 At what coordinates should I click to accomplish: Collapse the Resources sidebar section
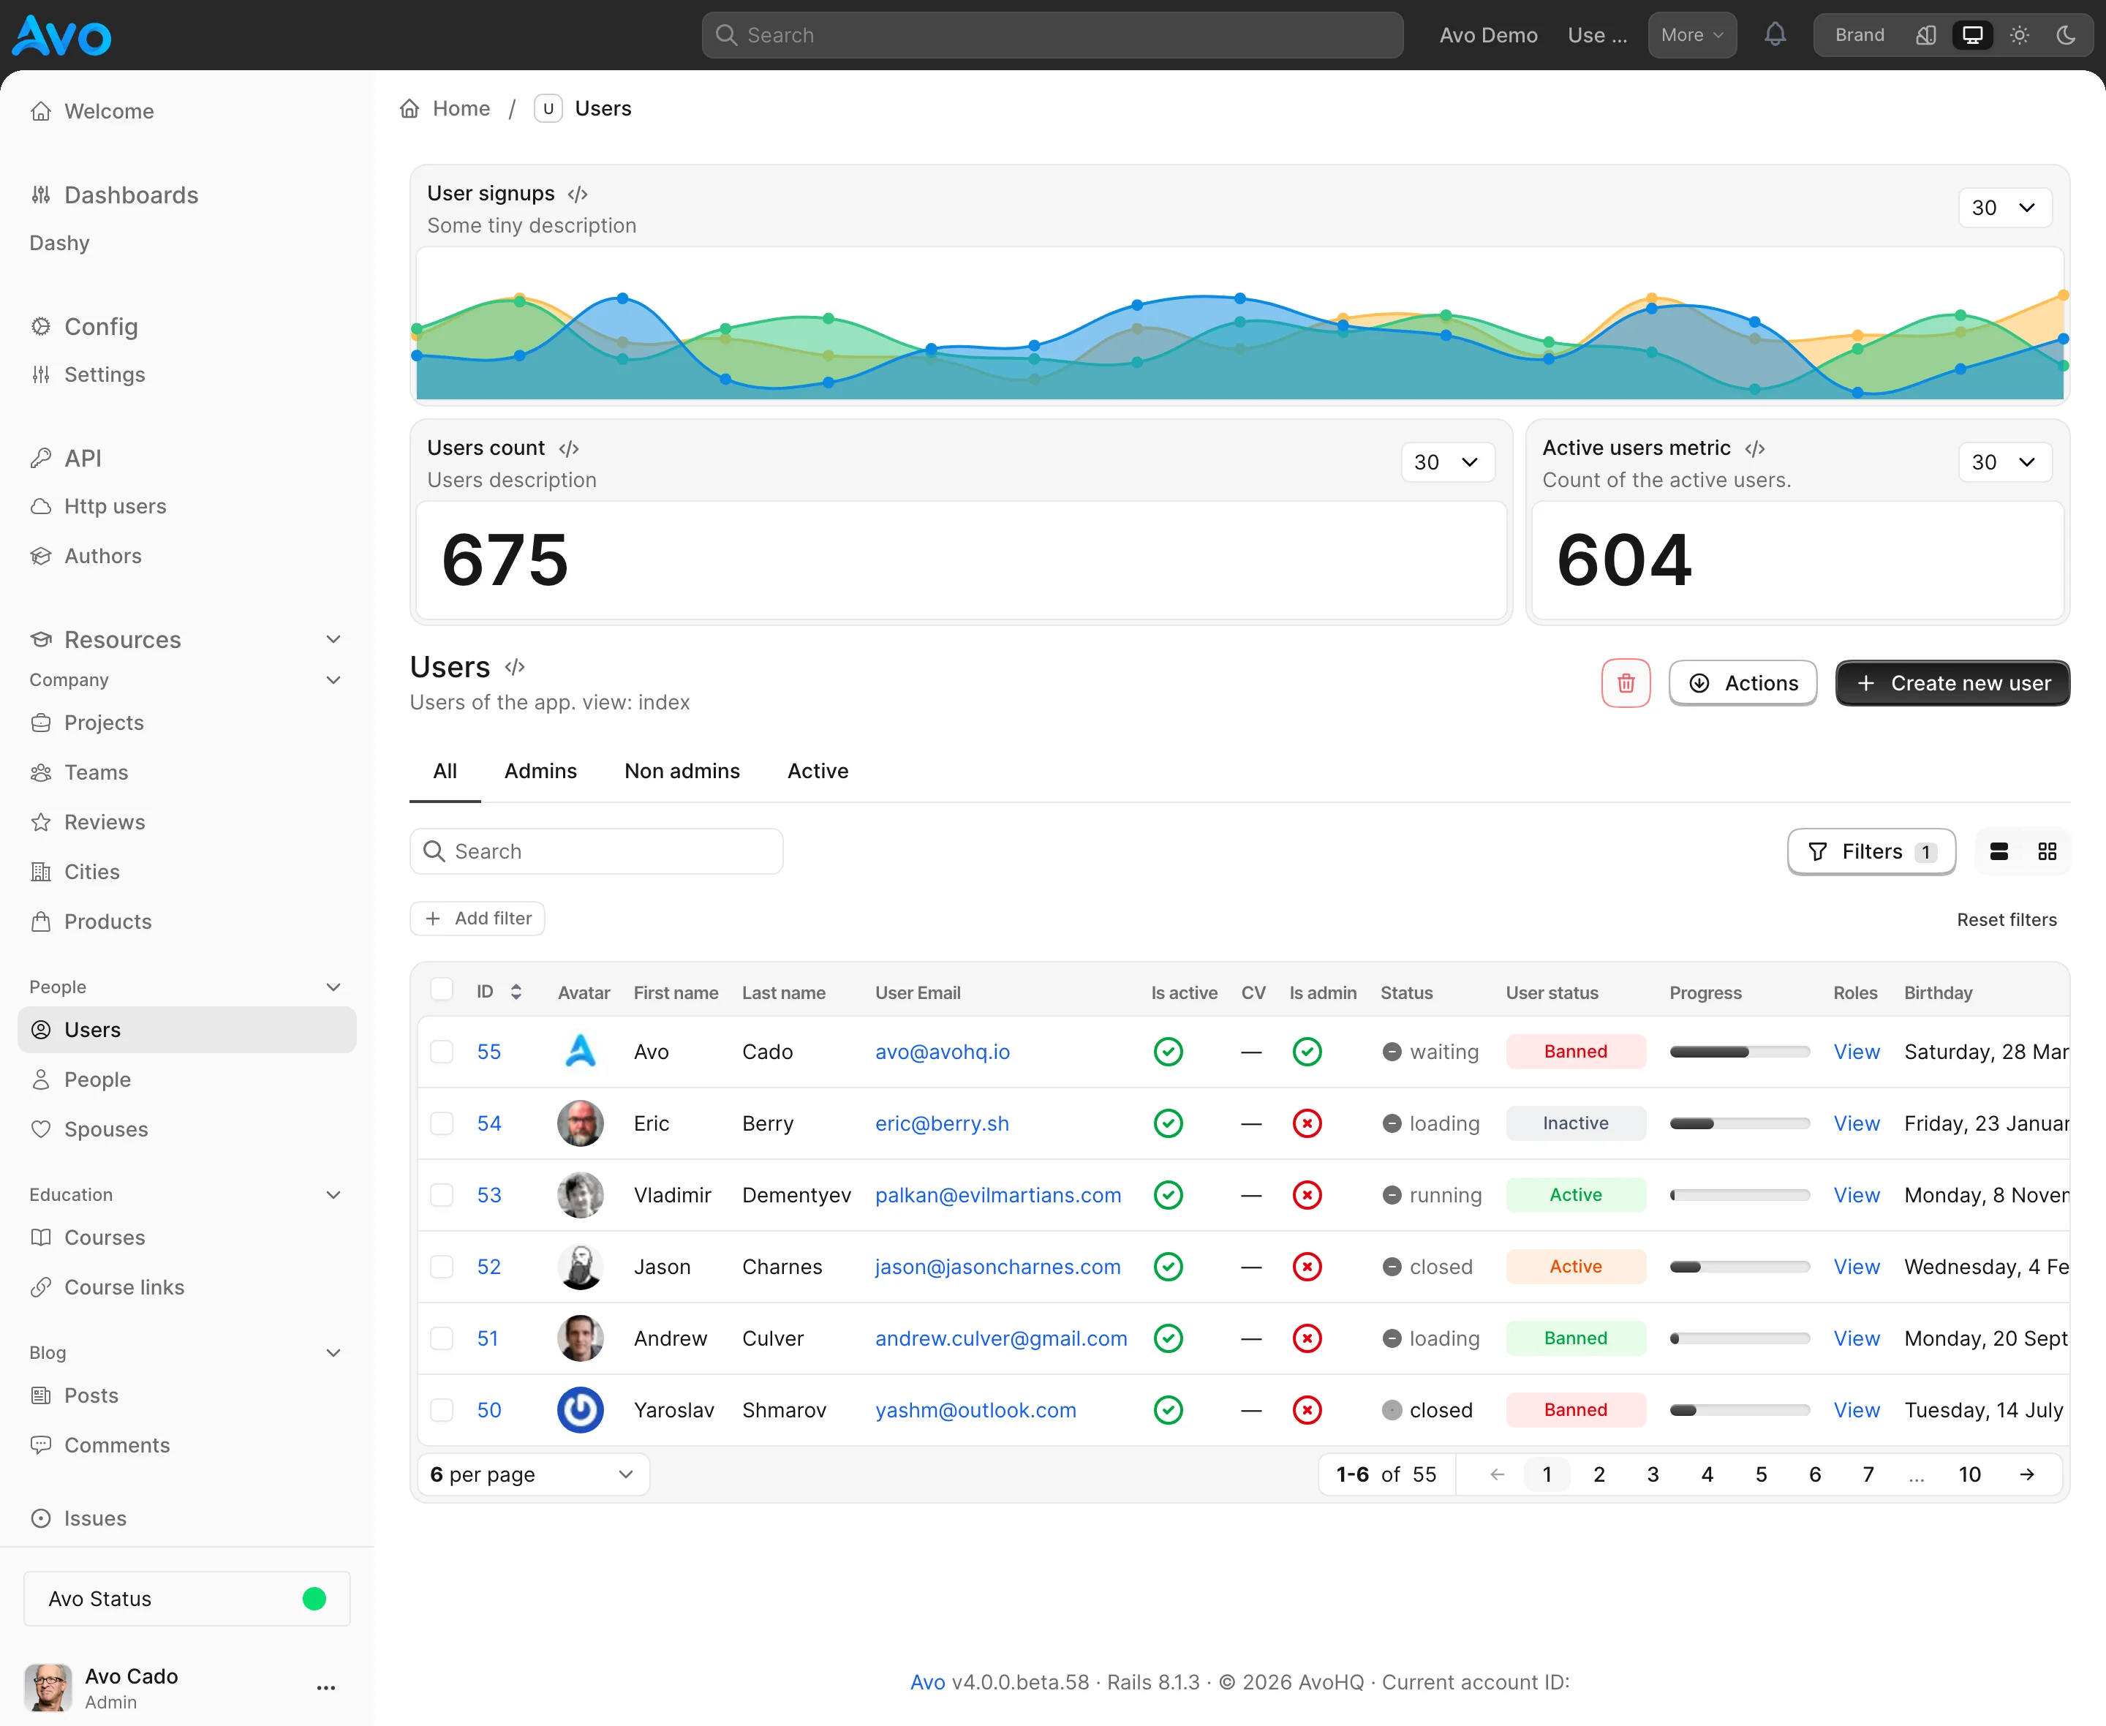(x=333, y=639)
